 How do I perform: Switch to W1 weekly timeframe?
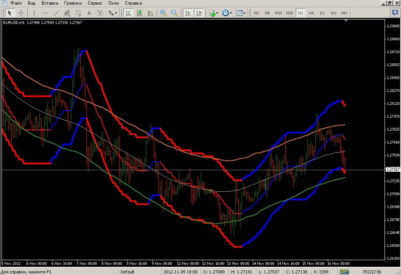coord(334,13)
